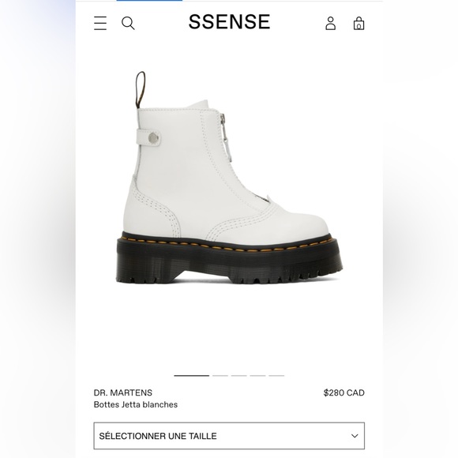Screen dimensions: 458x458
Task: Open the account profile icon
Action: tap(330, 23)
